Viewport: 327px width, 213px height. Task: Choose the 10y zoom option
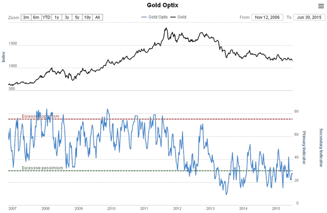[x=88, y=17]
